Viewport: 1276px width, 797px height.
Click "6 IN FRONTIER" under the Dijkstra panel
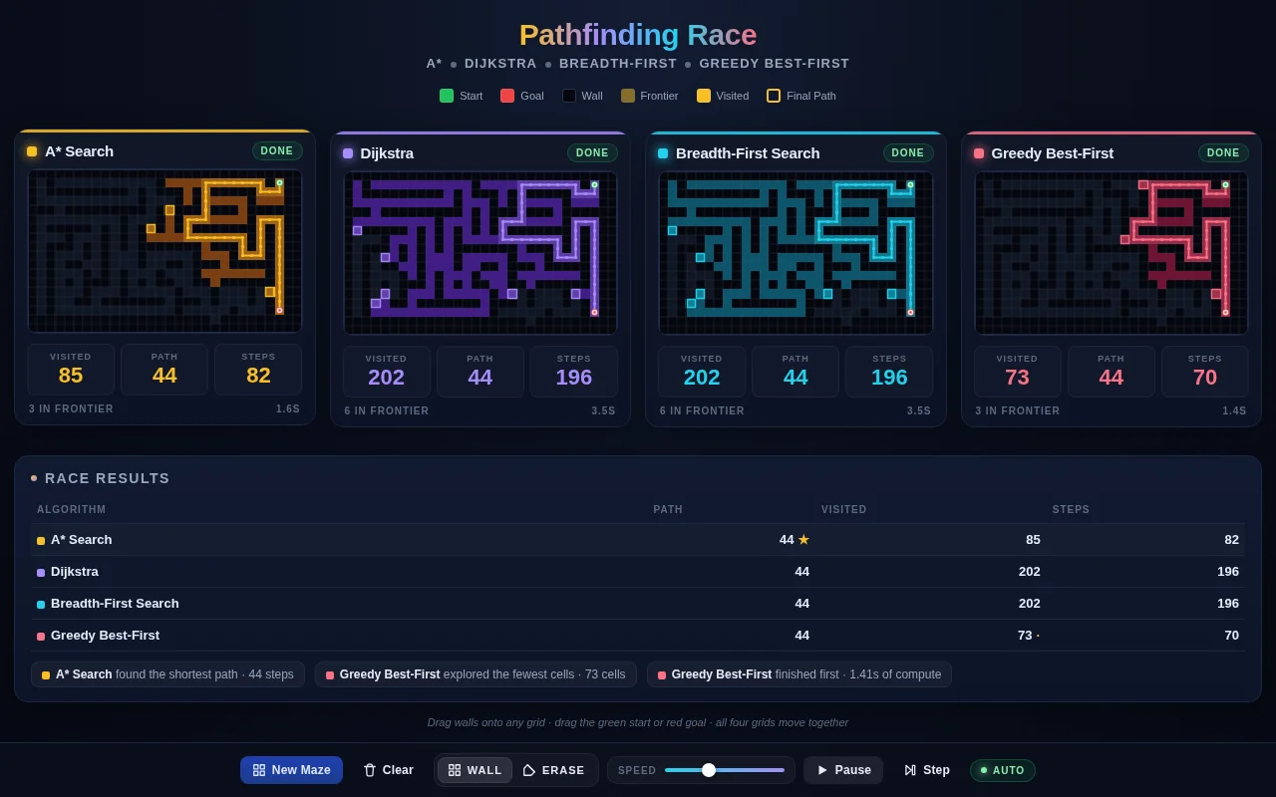point(387,410)
